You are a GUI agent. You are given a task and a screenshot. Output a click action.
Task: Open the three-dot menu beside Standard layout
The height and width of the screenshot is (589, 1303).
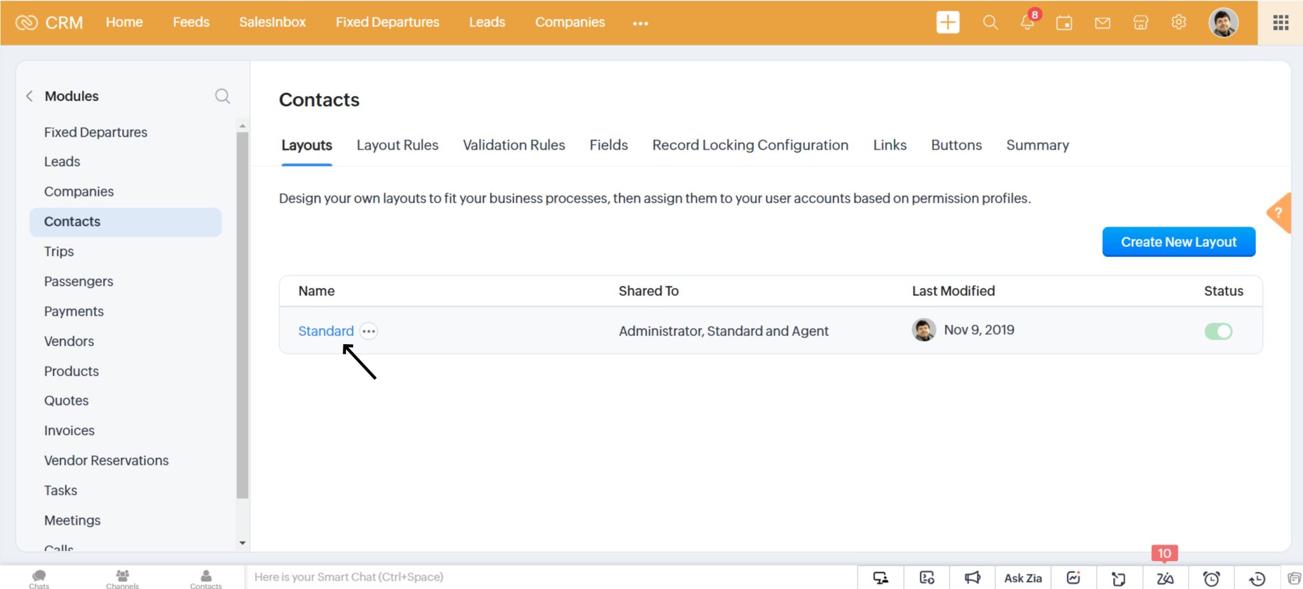[x=368, y=331]
